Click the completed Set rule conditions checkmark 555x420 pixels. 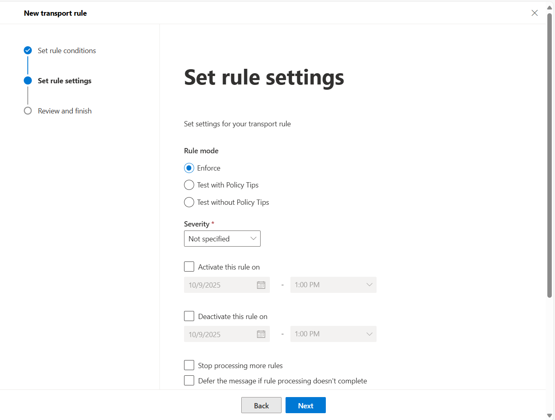tap(28, 51)
